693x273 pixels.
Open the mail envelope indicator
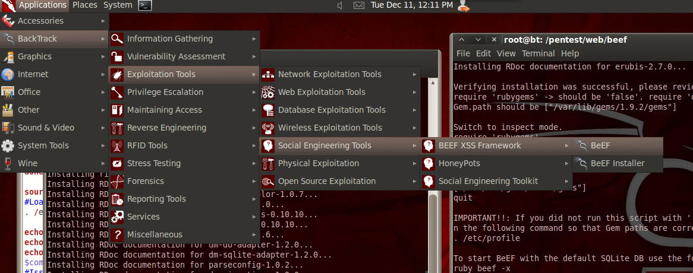coord(358,5)
